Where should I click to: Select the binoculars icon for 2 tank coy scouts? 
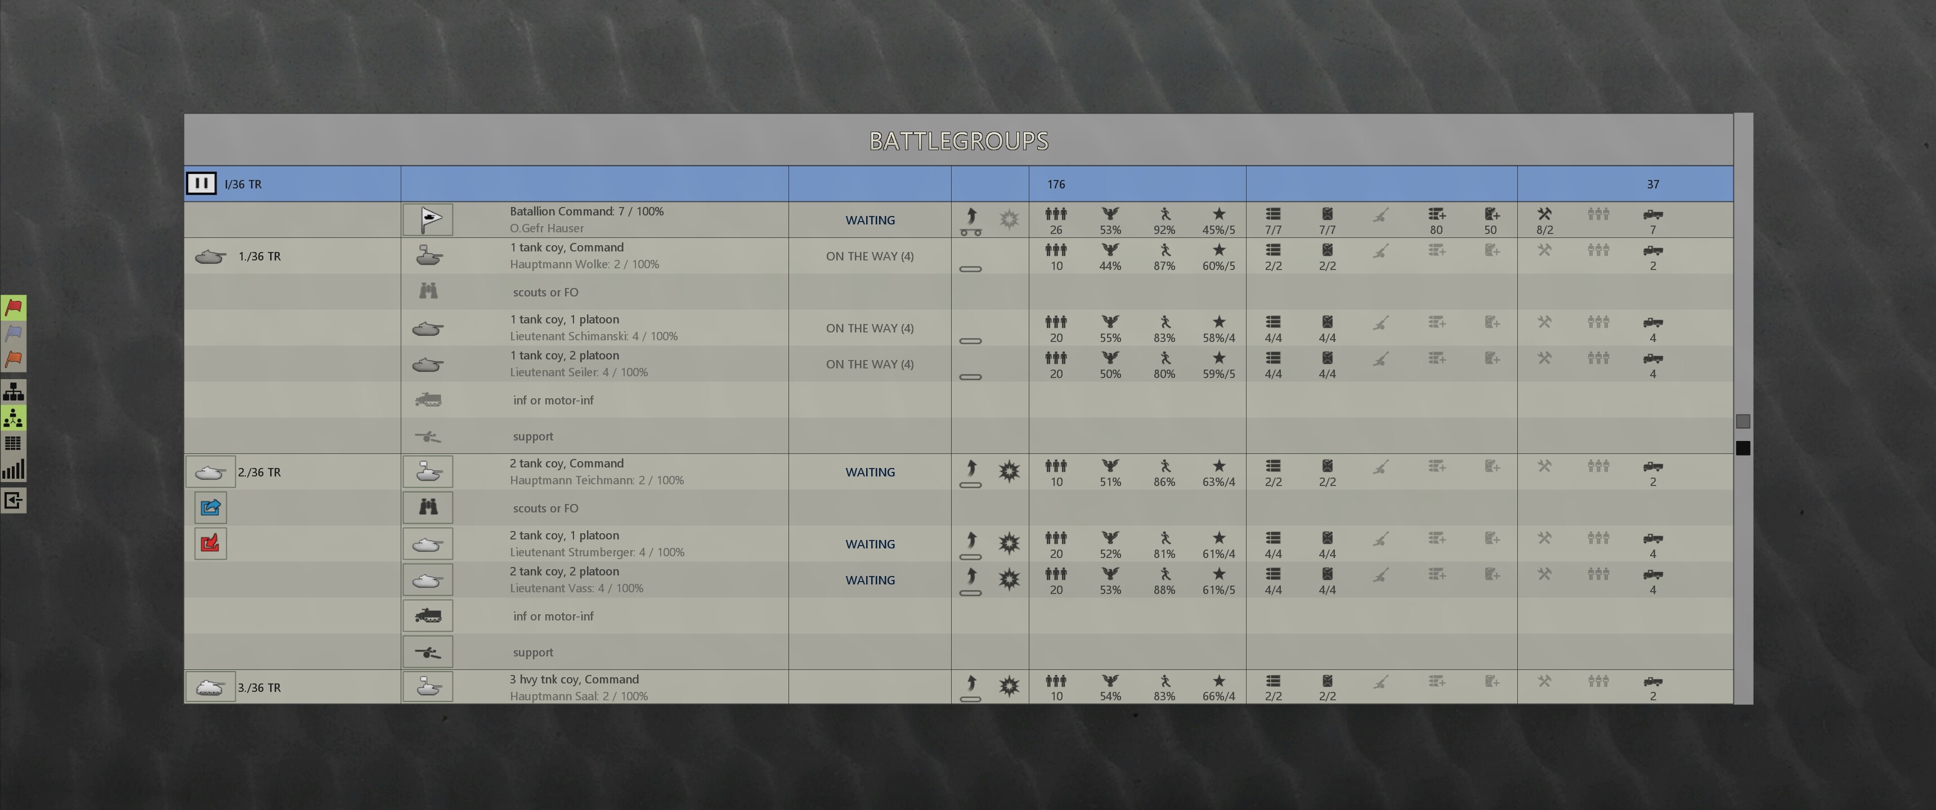point(428,507)
